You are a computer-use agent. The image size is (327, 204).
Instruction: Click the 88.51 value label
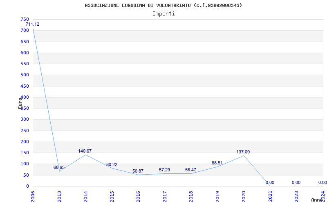click(217, 163)
